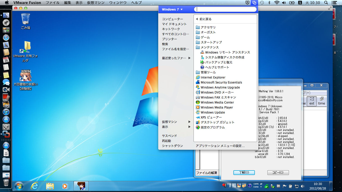Open the 大図書館の羊飼い 体験版 desktop shortcut

(x=26, y=80)
